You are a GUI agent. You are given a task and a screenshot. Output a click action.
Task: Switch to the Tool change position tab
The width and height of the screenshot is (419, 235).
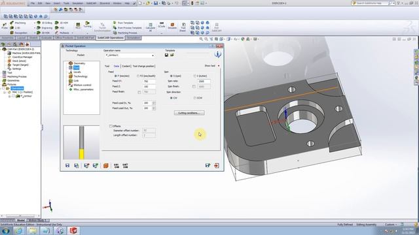pyautogui.click(x=143, y=66)
